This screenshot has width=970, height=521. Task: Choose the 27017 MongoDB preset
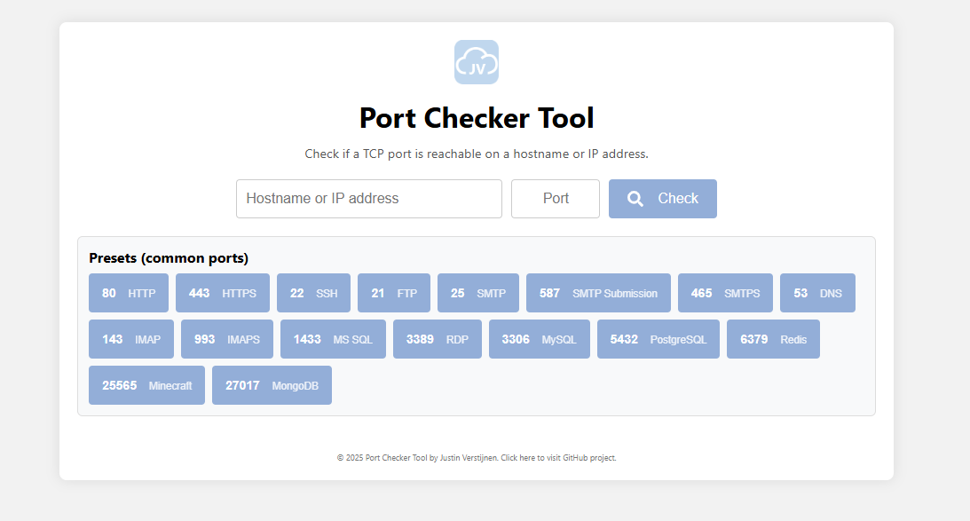pos(272,385)
